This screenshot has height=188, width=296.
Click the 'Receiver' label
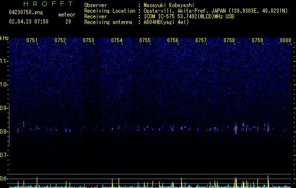coord(96,16)
